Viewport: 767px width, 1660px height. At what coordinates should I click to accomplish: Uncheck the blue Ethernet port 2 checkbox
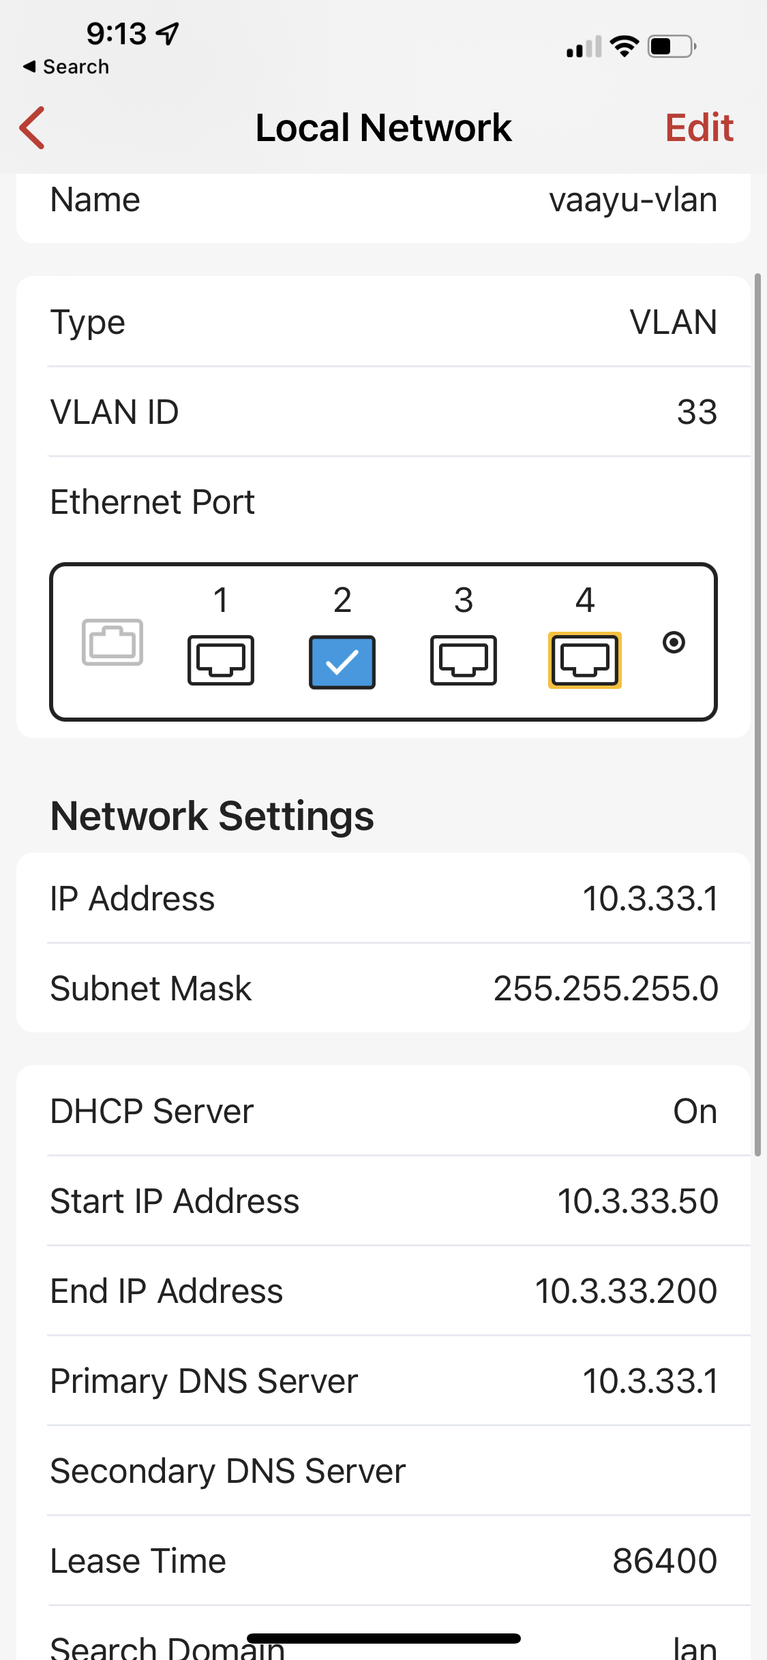[x=342, y=662]
